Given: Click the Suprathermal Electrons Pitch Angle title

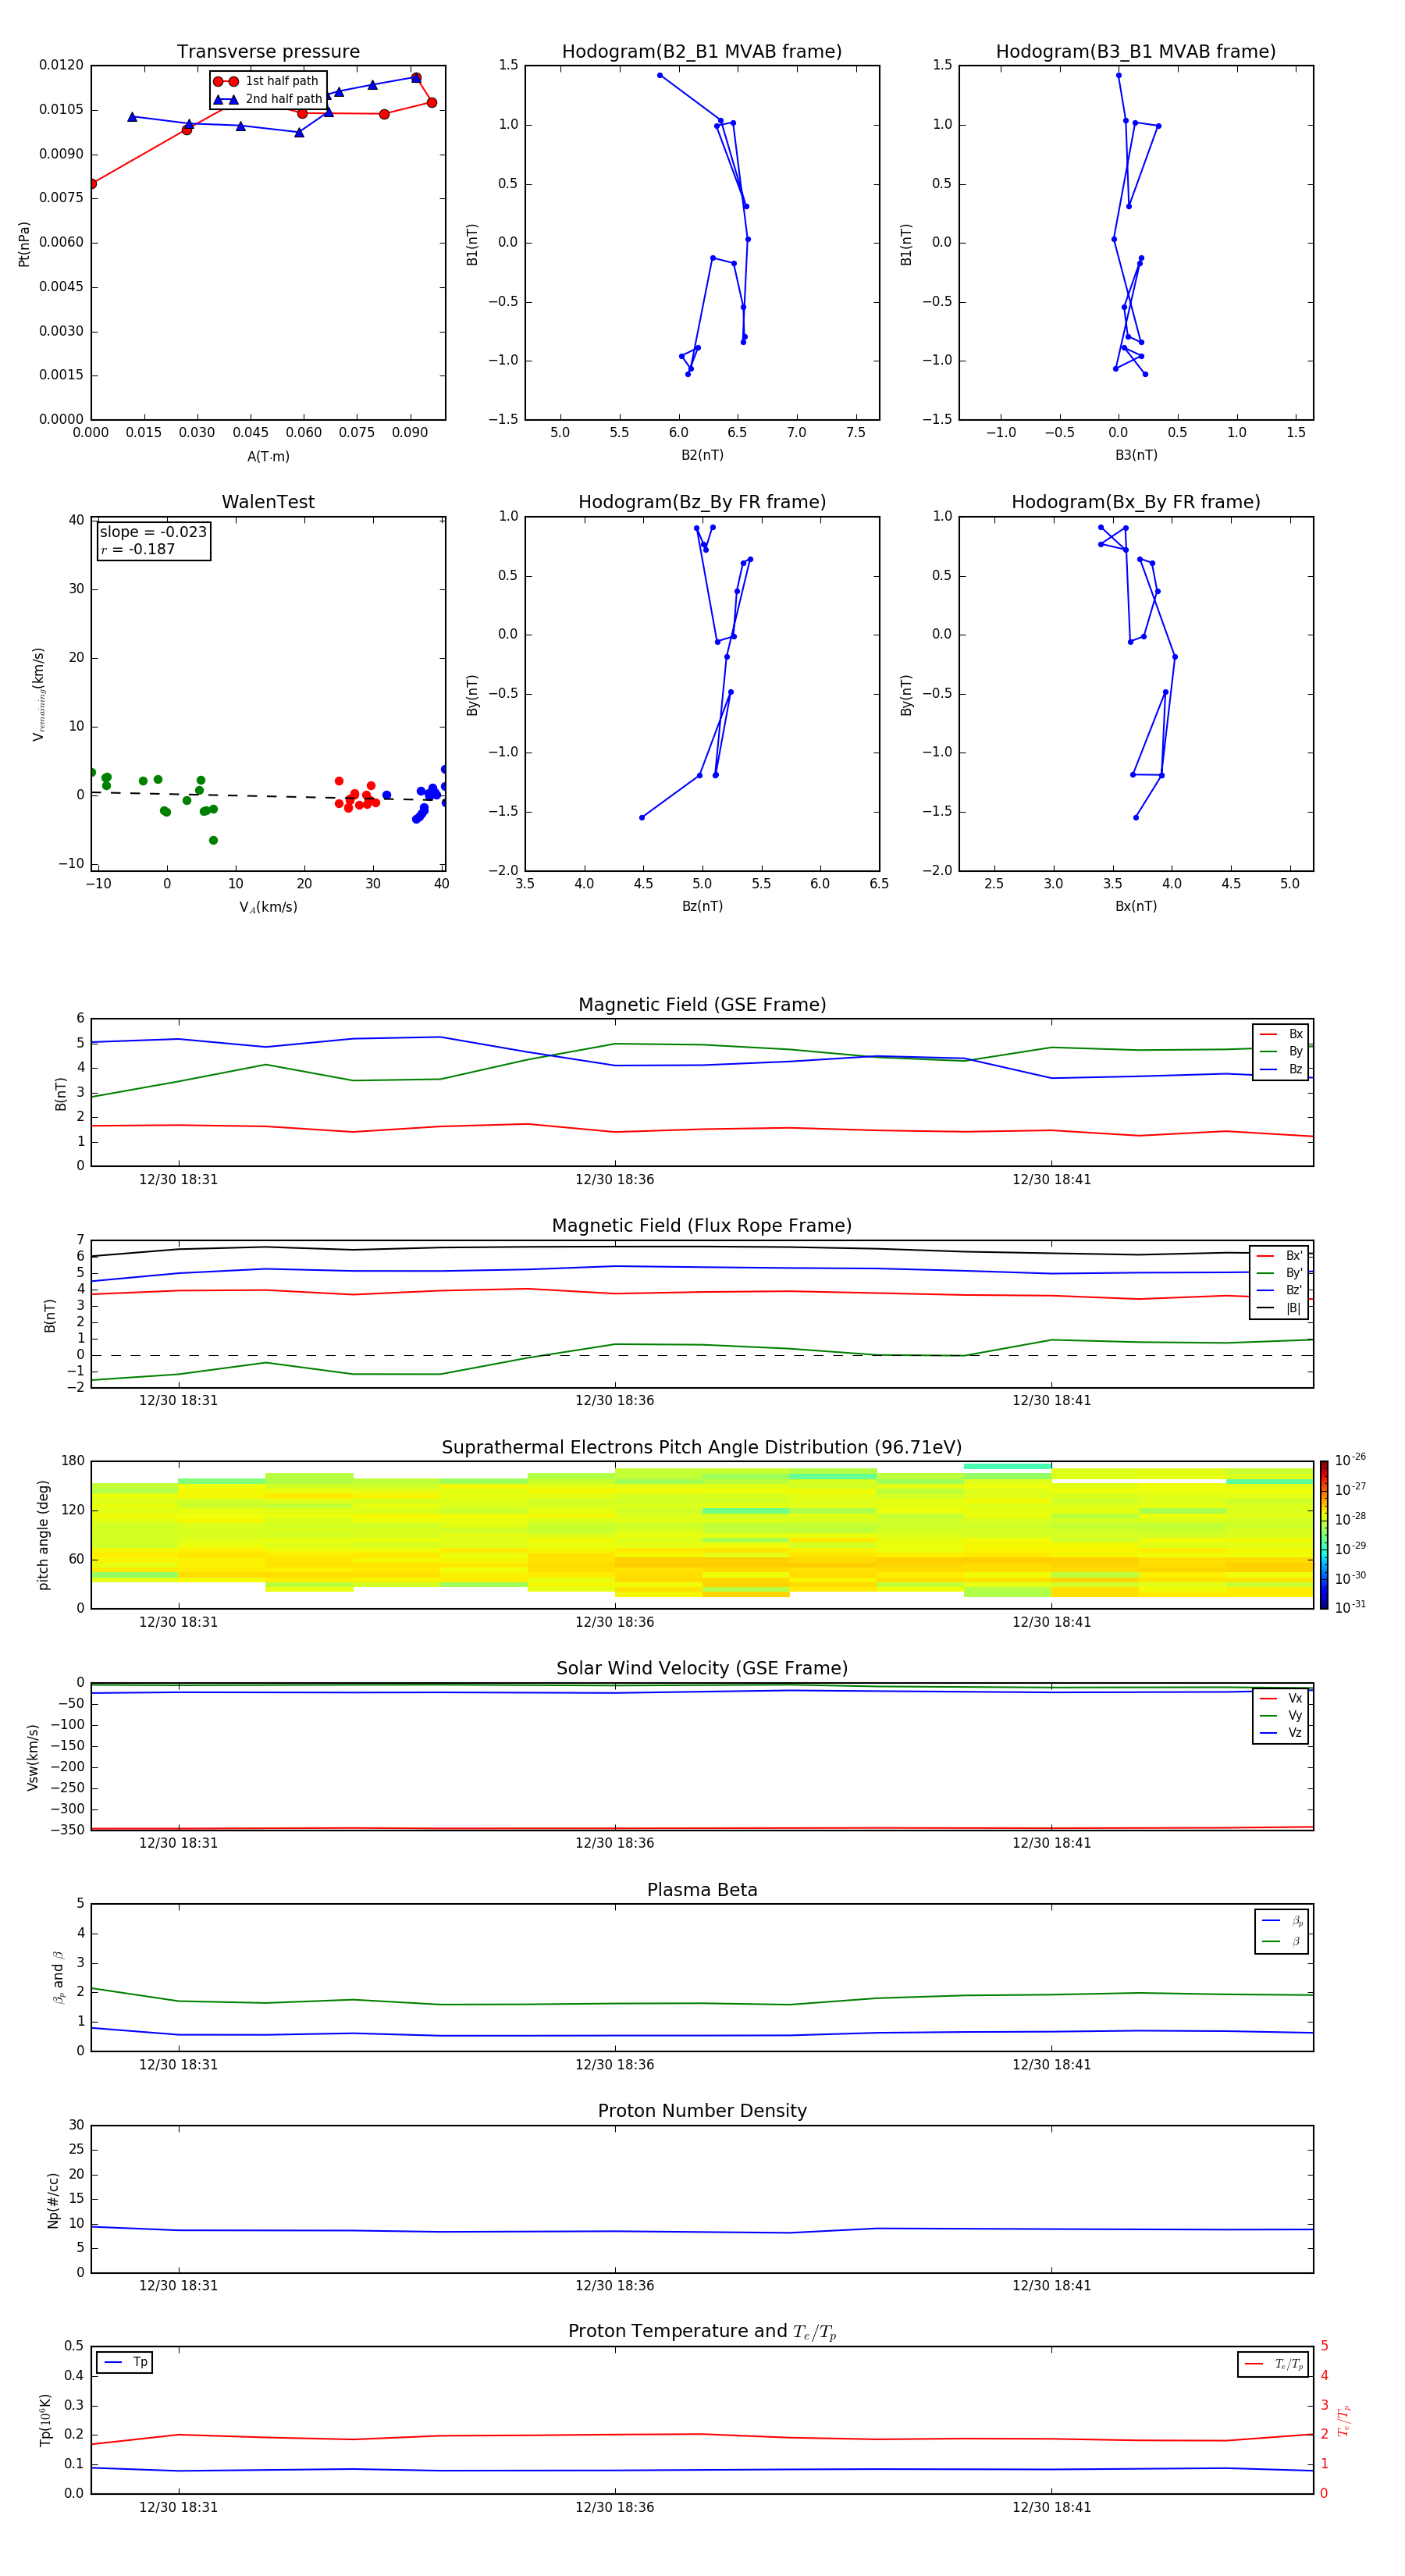Looking at the screenshot, I should coord(702,1447).
